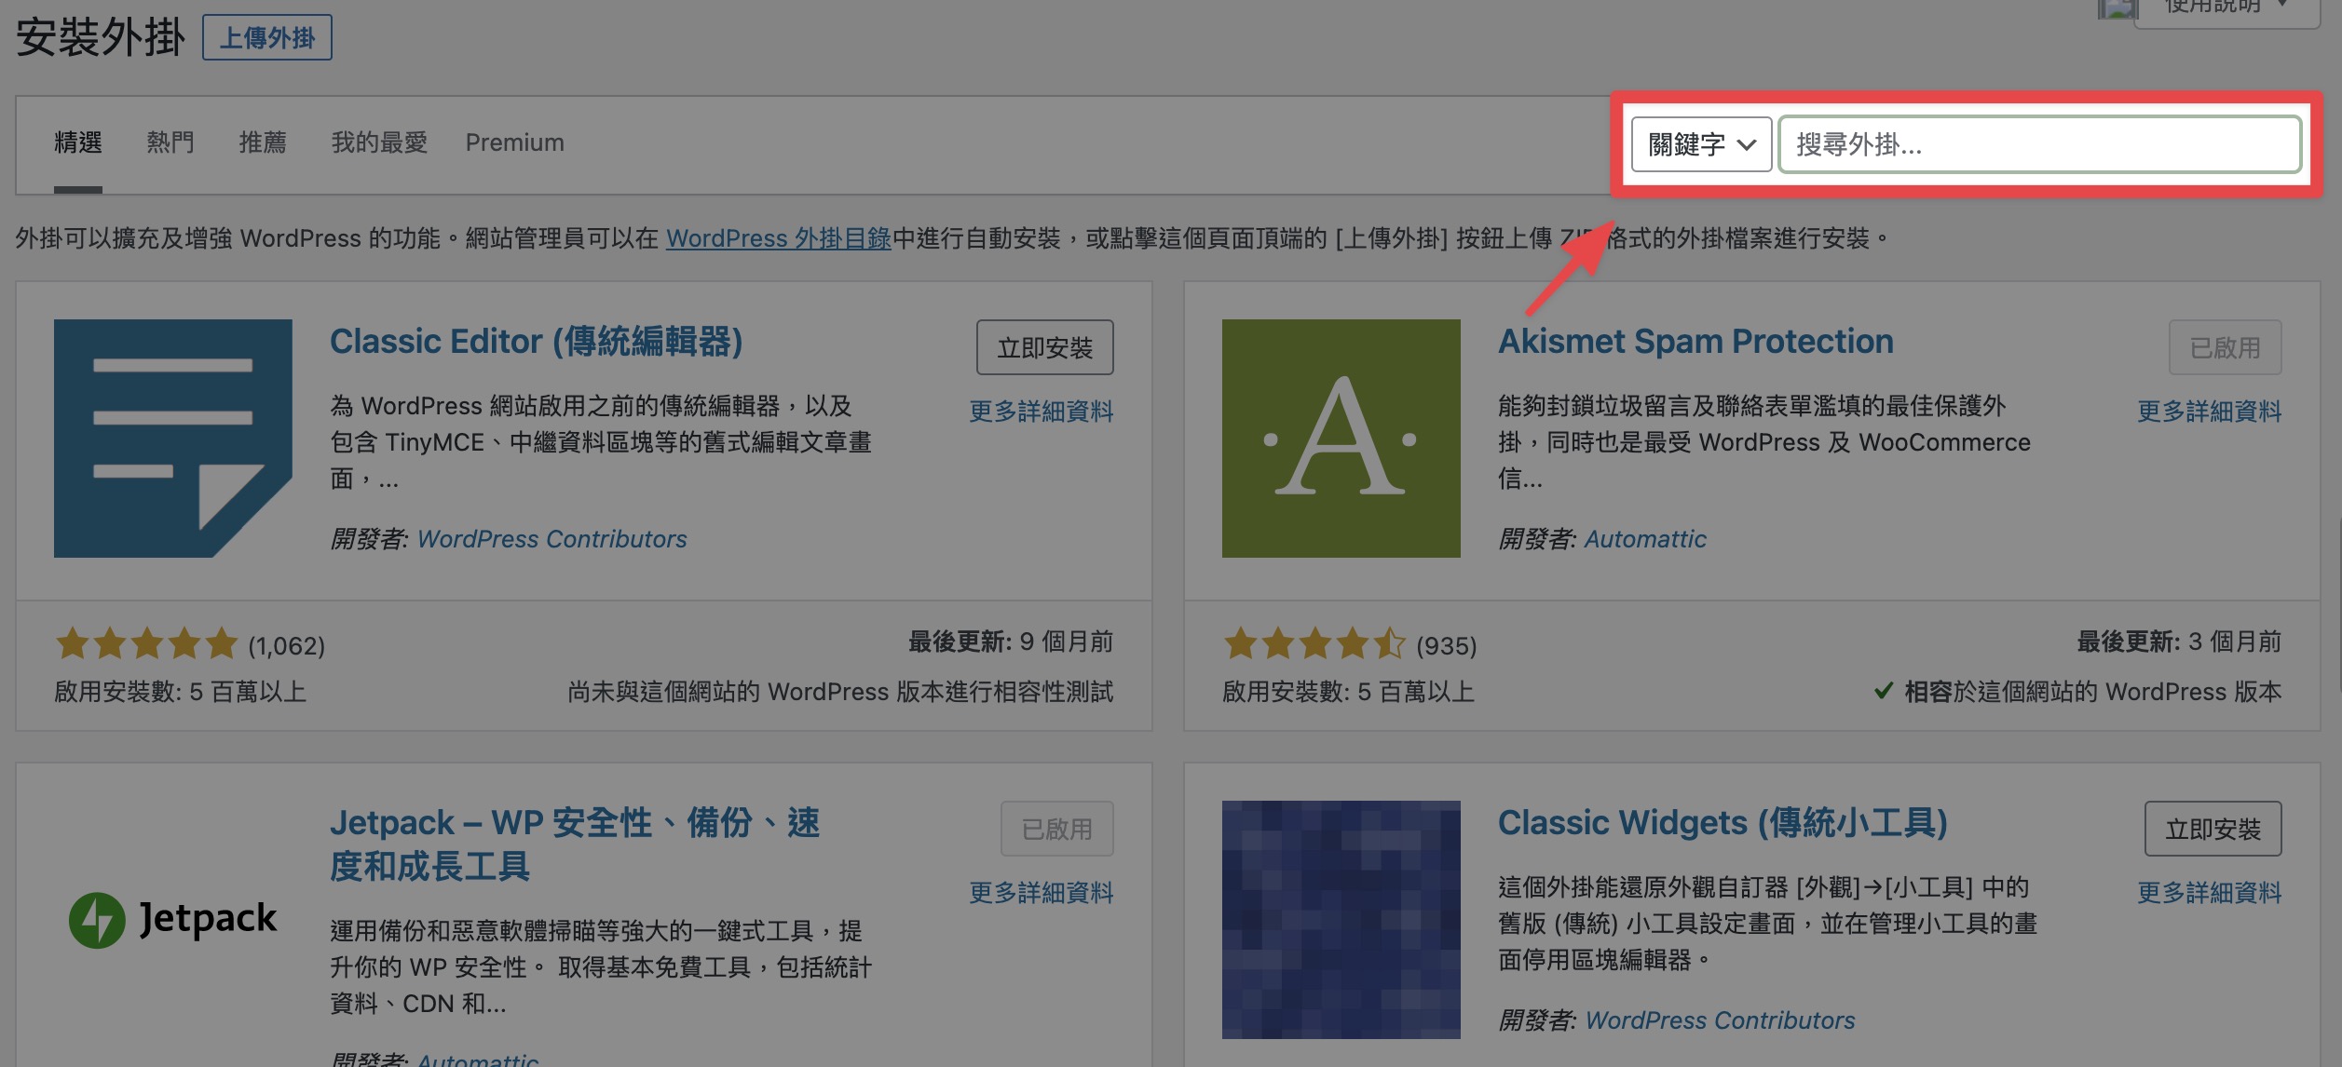This screenshot has width=2342, height=1067.
Task: Open 更多詳細資料 for Akismet Spam Protection
Action: coord(2210,412)
